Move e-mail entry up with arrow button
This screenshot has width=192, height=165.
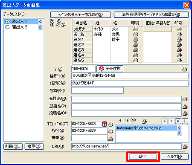(171, 121)
